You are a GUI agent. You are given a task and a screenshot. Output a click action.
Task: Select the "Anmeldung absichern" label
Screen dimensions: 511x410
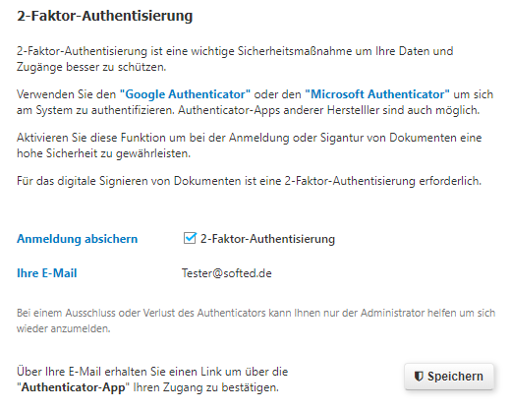tap(78, 239)
